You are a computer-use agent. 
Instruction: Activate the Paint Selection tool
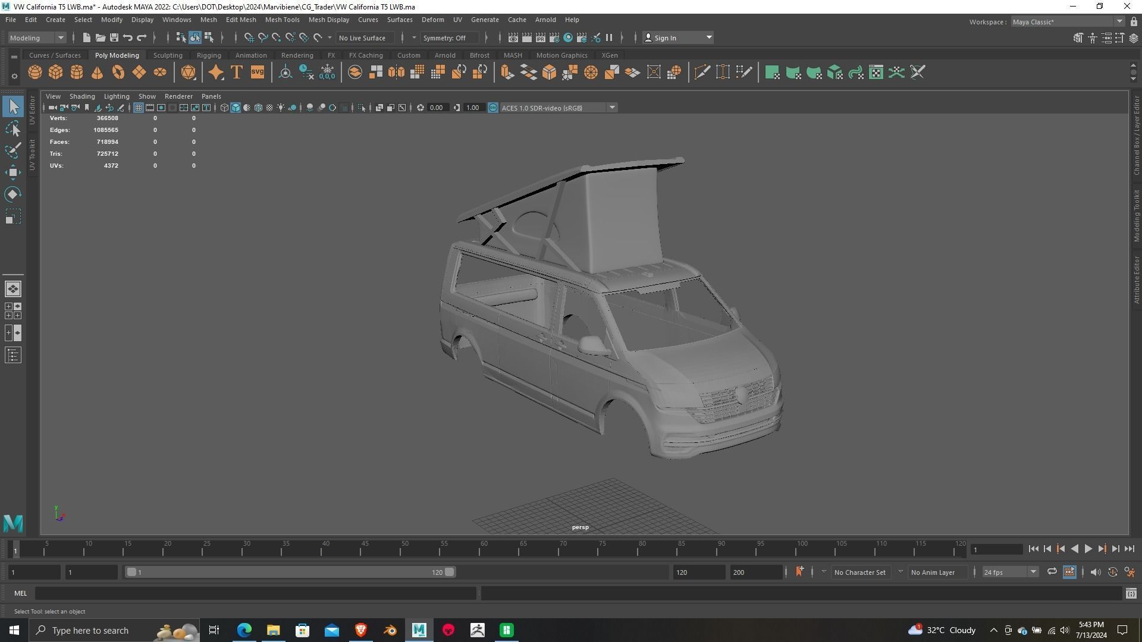pyautogui.click(x=13, y=150)
